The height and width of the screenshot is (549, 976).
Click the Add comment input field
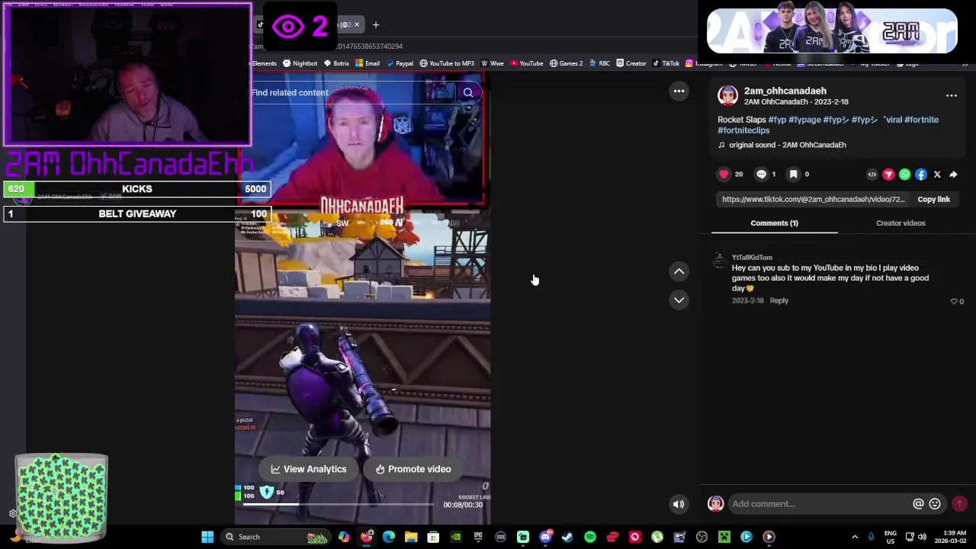click(820, 503)
